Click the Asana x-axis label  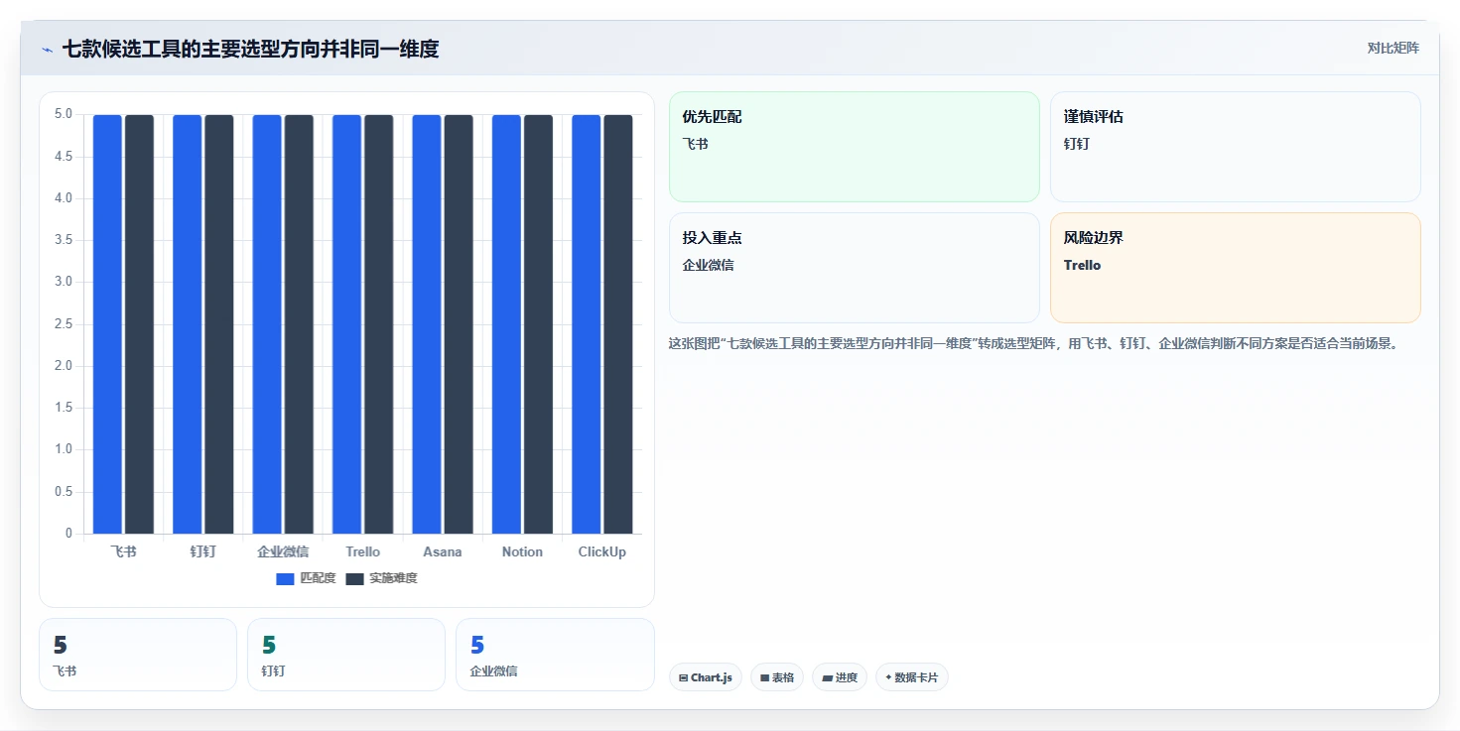coord(443,551)
